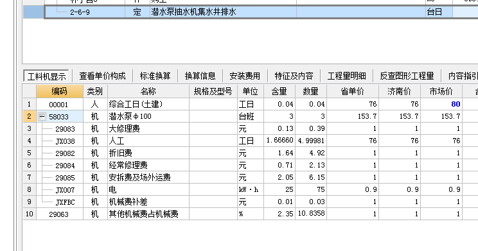Select 综合工日(土建) name cell
Screen dimensions: 478x251
click(148, 105)
